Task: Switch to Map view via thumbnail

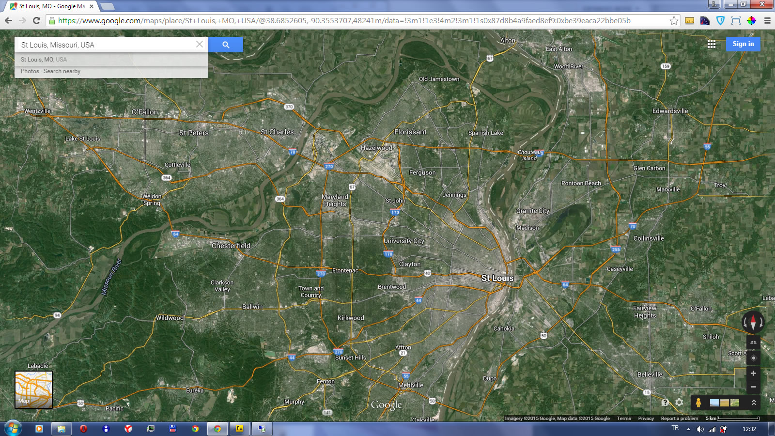Action: click(33, 389)
